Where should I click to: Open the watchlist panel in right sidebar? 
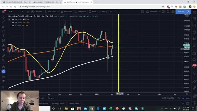194,12
